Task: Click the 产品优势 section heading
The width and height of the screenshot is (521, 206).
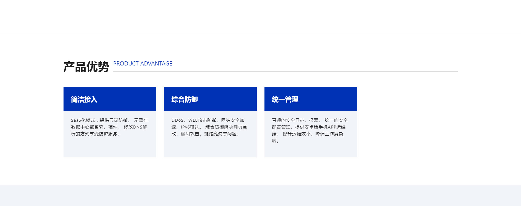Action: pyautogui.click(x=86, y=67)
